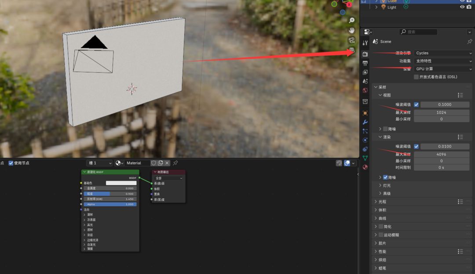475x274 pixels.
Task: Disable render 降噪 checkbox under 渲染
Action: pos(385,177)
